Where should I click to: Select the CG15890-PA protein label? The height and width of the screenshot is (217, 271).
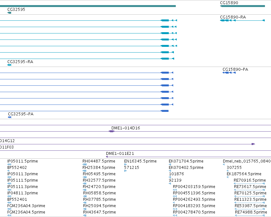(x=235, y=69)
